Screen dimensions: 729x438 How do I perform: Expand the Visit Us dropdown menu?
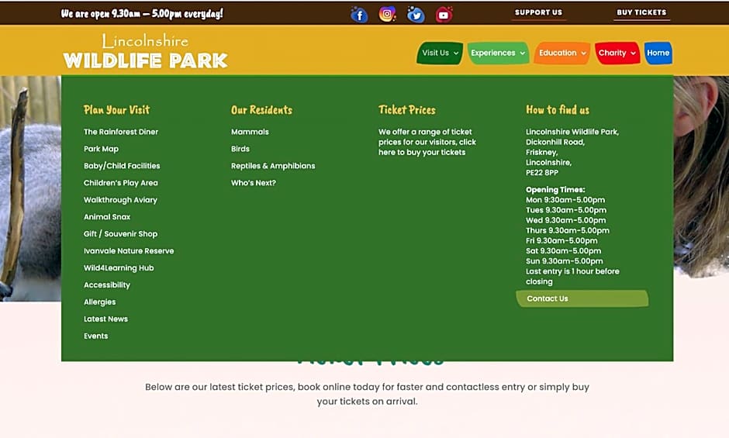tap(440, 53)
